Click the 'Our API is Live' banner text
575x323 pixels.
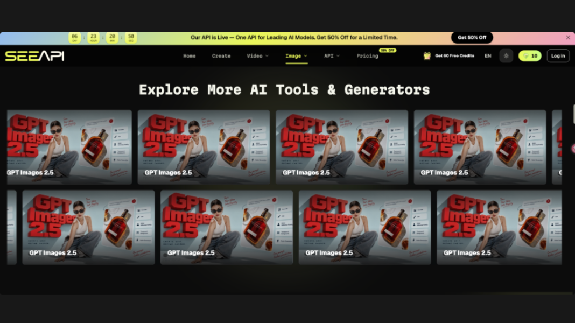[294, 37]
